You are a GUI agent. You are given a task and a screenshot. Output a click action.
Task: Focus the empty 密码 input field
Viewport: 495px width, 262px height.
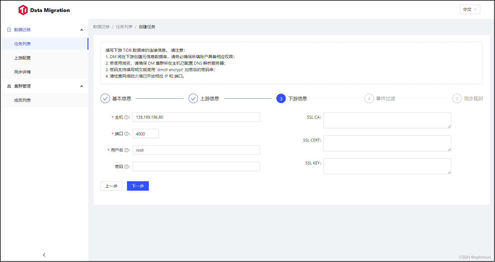196,167
